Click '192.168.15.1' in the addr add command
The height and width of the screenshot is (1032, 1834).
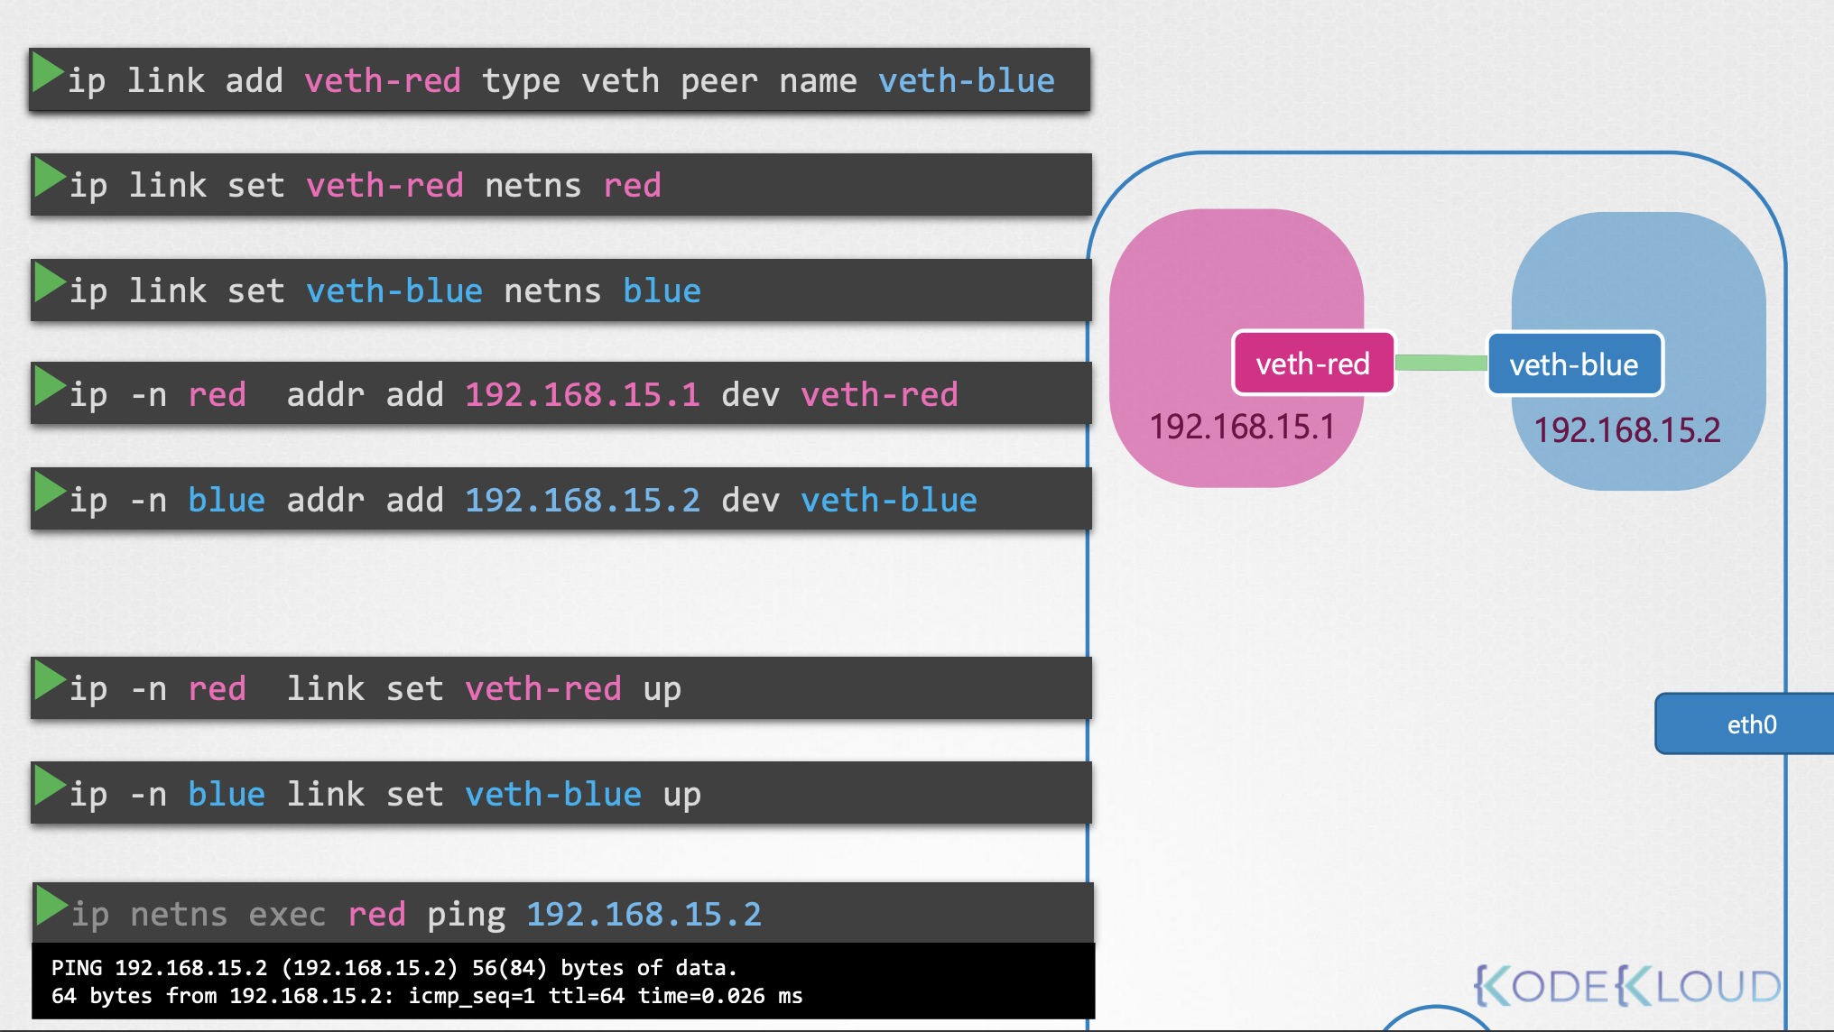(x=582, y=395)
